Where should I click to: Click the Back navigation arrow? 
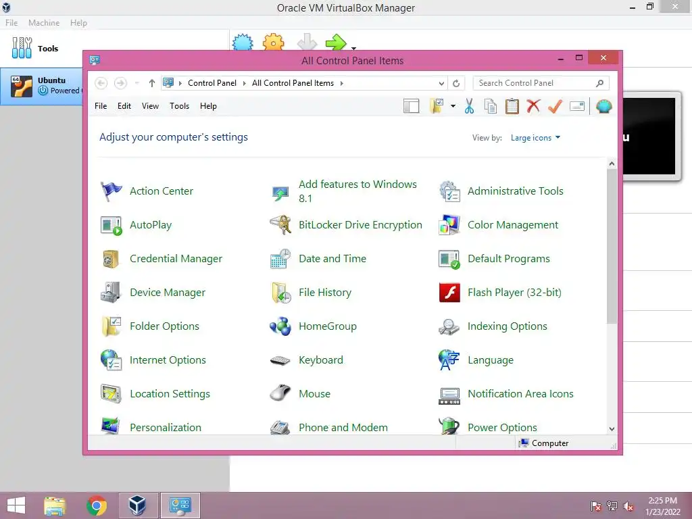tap(101, 83)
